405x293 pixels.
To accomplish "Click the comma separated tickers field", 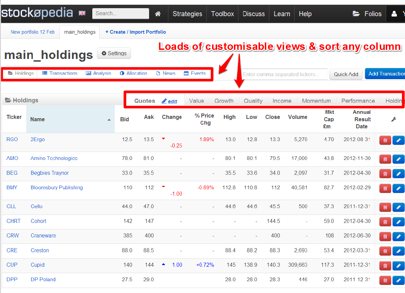I will click(x=284, y=74).
